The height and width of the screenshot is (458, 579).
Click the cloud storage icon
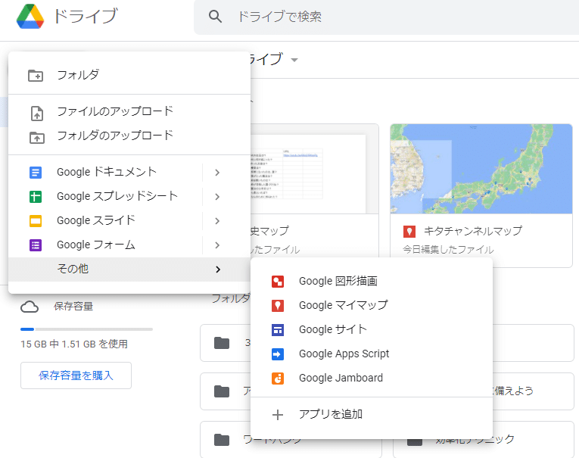[30, 307]
